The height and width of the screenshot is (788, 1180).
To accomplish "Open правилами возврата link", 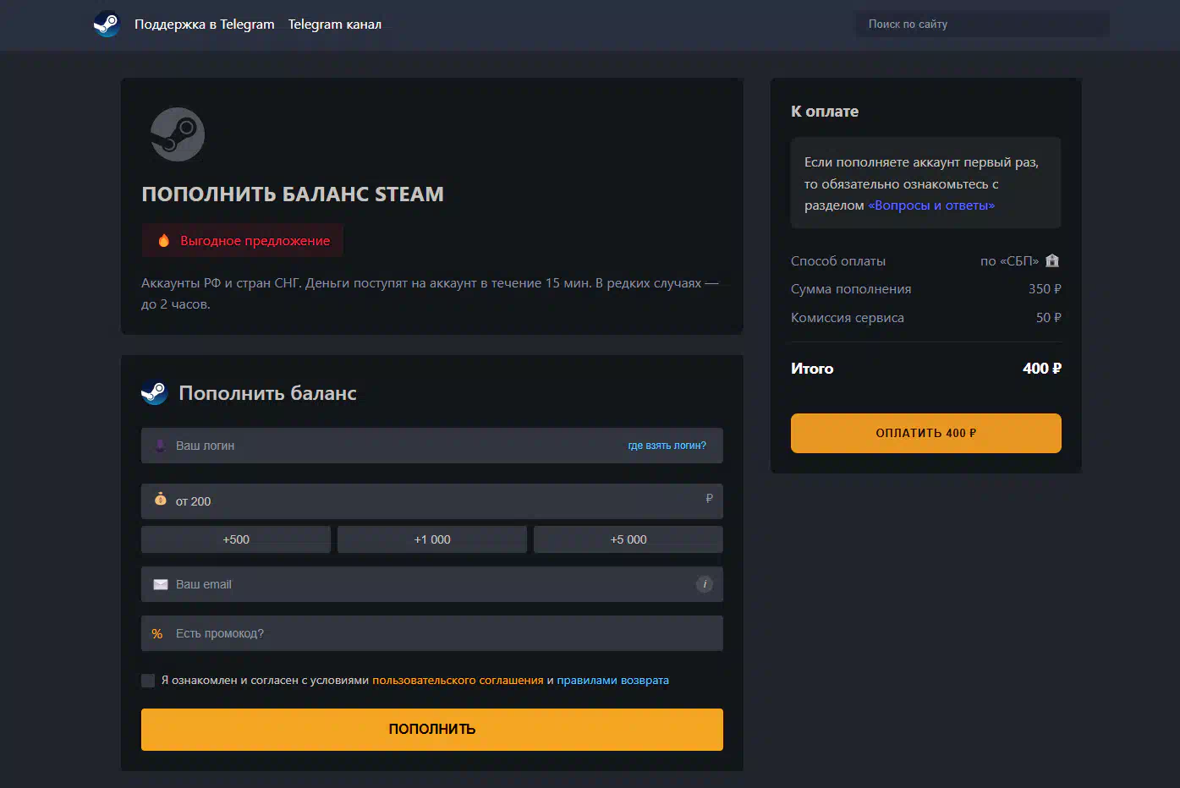I will pyautogui.click(x=613, y=681).
